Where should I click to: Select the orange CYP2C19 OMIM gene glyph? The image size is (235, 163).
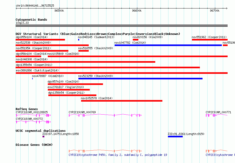point(105,151)
